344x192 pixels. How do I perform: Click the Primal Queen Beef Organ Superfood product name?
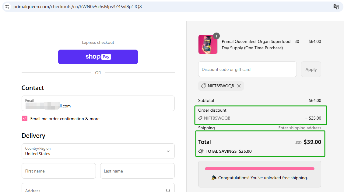tap(260, 45)
